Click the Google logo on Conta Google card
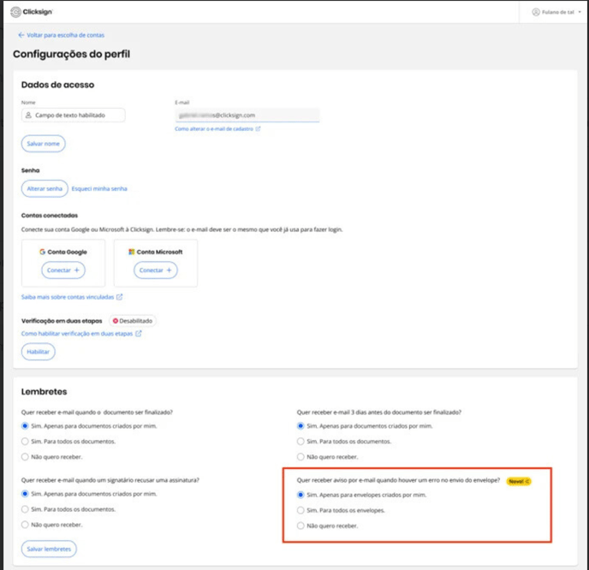 [41, 252]
